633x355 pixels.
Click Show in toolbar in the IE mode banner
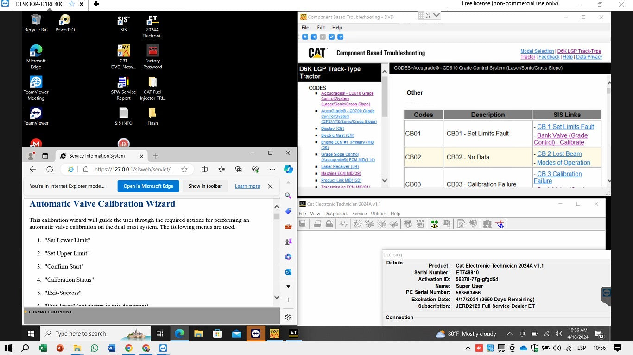pyautogui.click(x=205, y=186)
